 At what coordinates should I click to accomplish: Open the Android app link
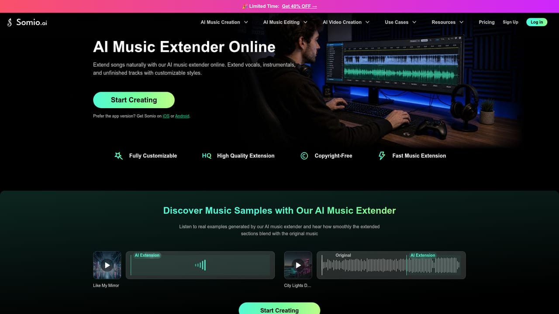pyautogui.click(x=182, y=116)
